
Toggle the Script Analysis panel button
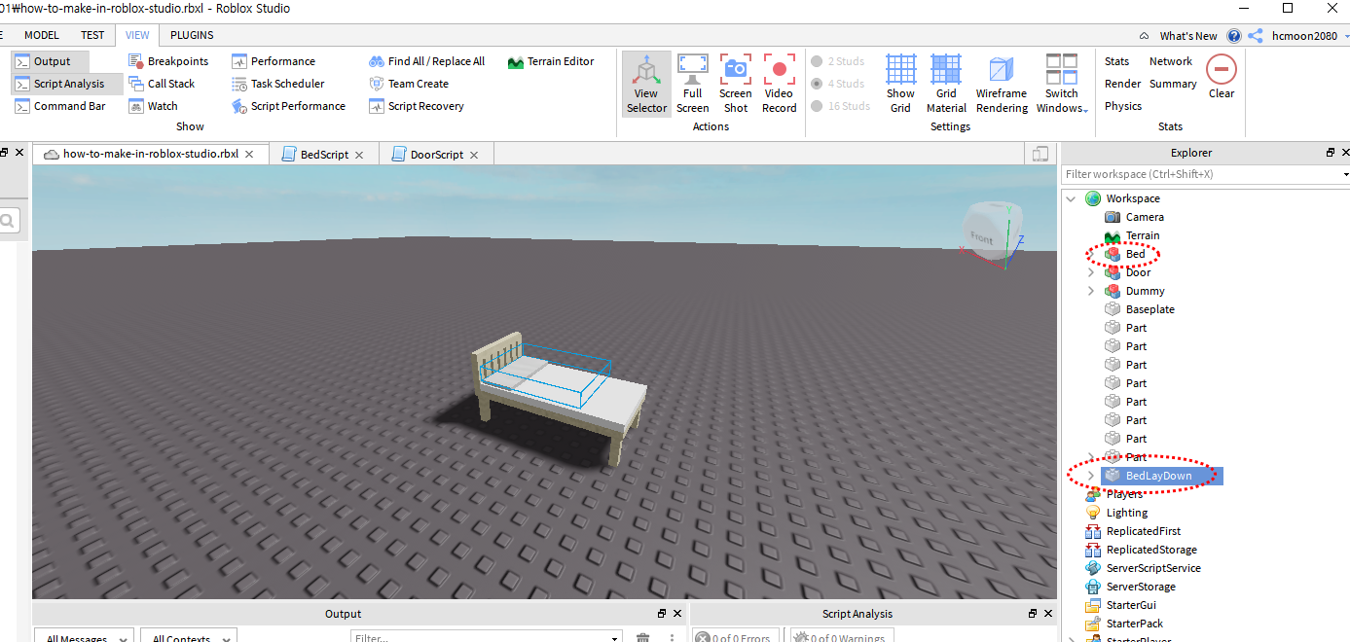67,84
